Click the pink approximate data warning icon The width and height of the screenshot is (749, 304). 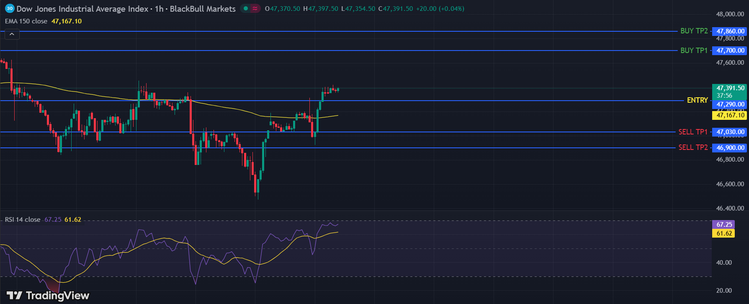[x=255, y=8]
